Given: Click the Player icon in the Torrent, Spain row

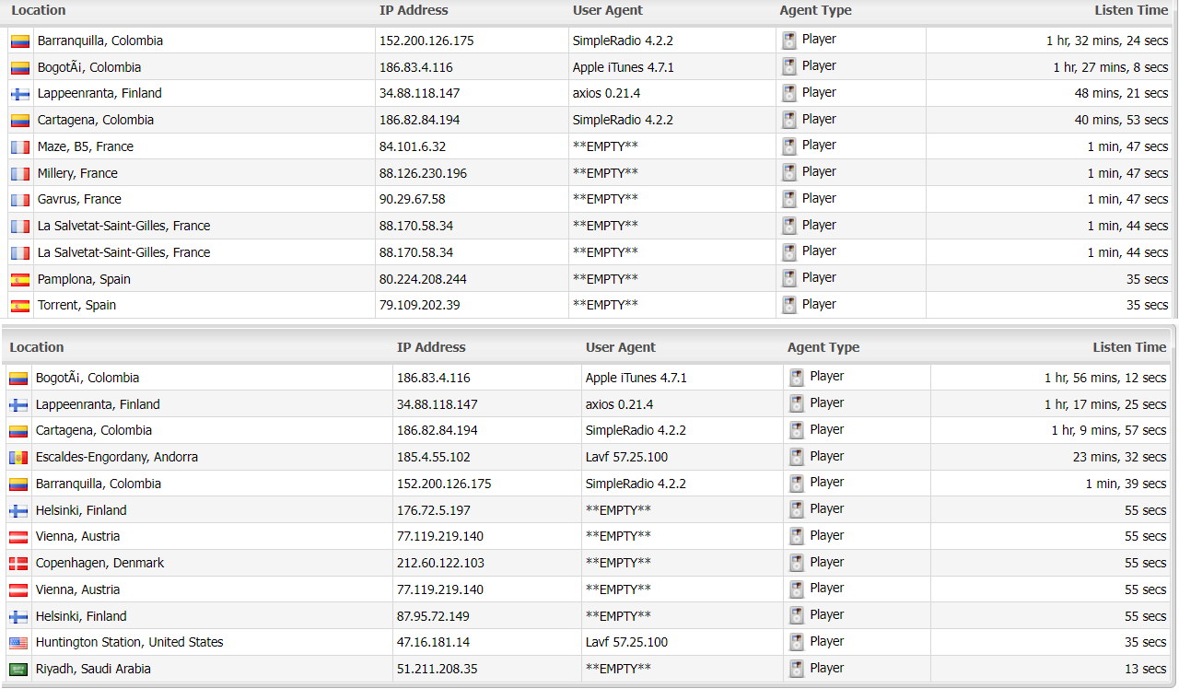Looking at the screenshot, I should point(789,305).
